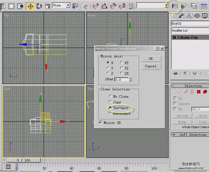Image resolution: width=209 pixels, height=172 pixels.
Task: Switch to the Hierarchy command panel tab
Action: (189, 16)
